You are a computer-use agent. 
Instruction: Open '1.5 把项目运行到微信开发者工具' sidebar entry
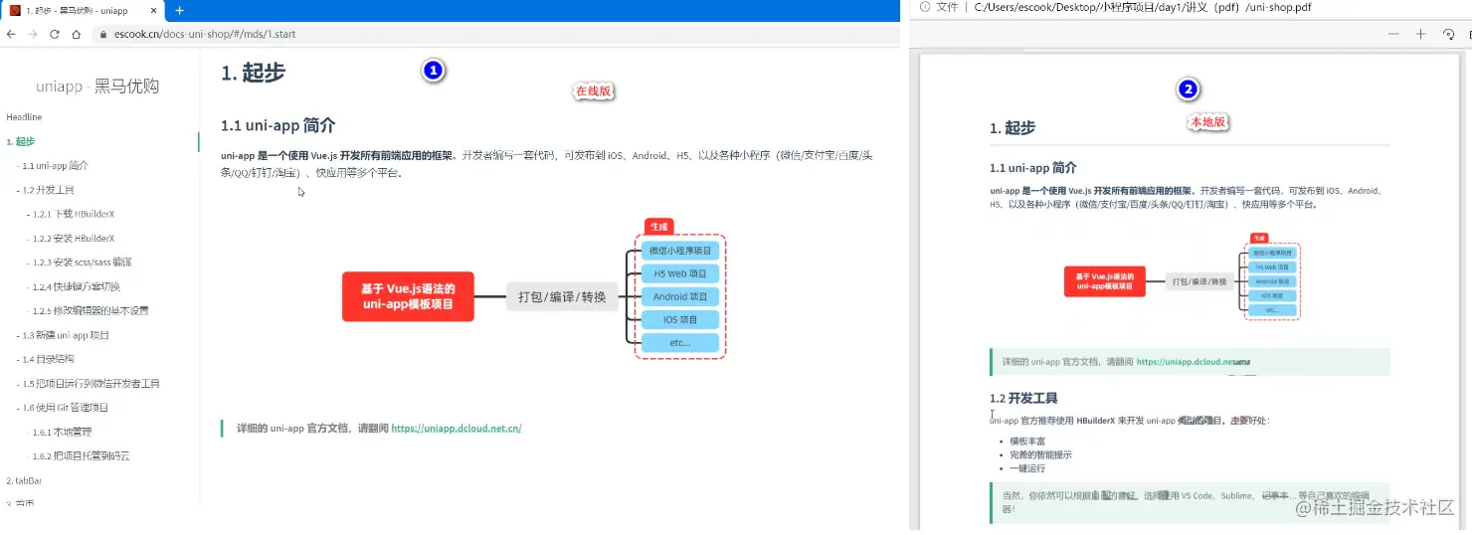[x=91, y=383]
